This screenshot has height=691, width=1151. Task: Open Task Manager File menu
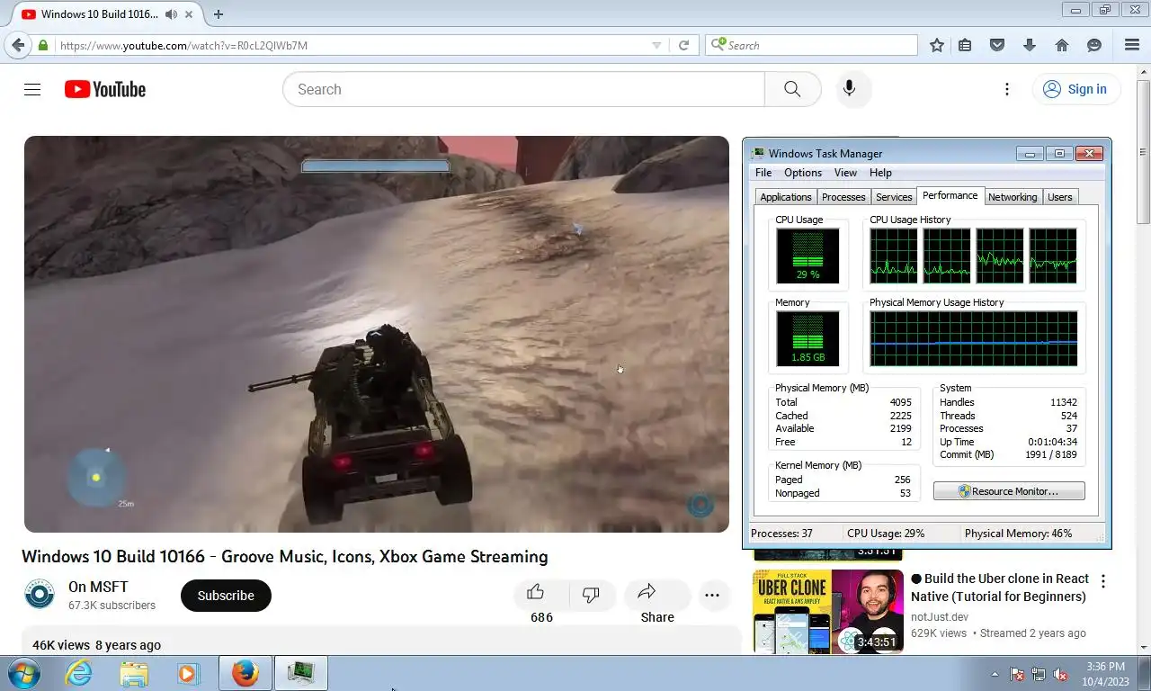(x=763, y=173)
